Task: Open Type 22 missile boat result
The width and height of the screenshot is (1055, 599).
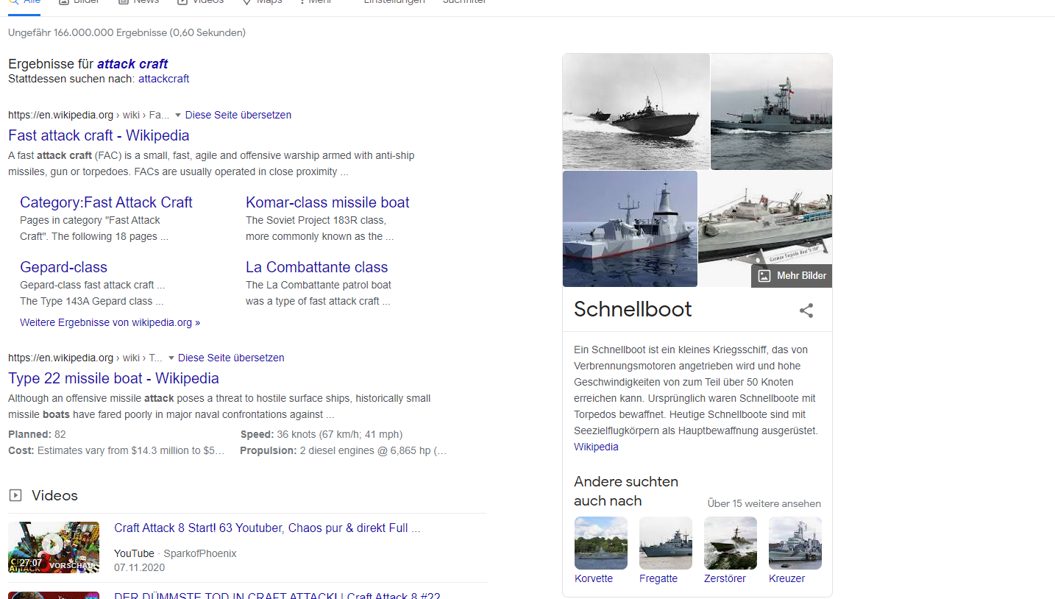Action: (x=113, y=378)
